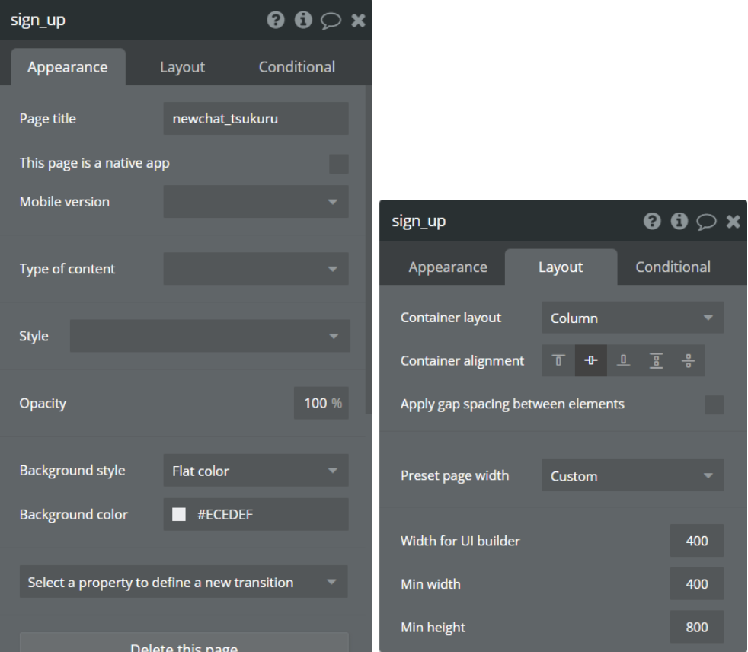Expand the Background style dropdown
Image resolution: width=748 pixels, height=652 pixels.
[x=256, y=471]
